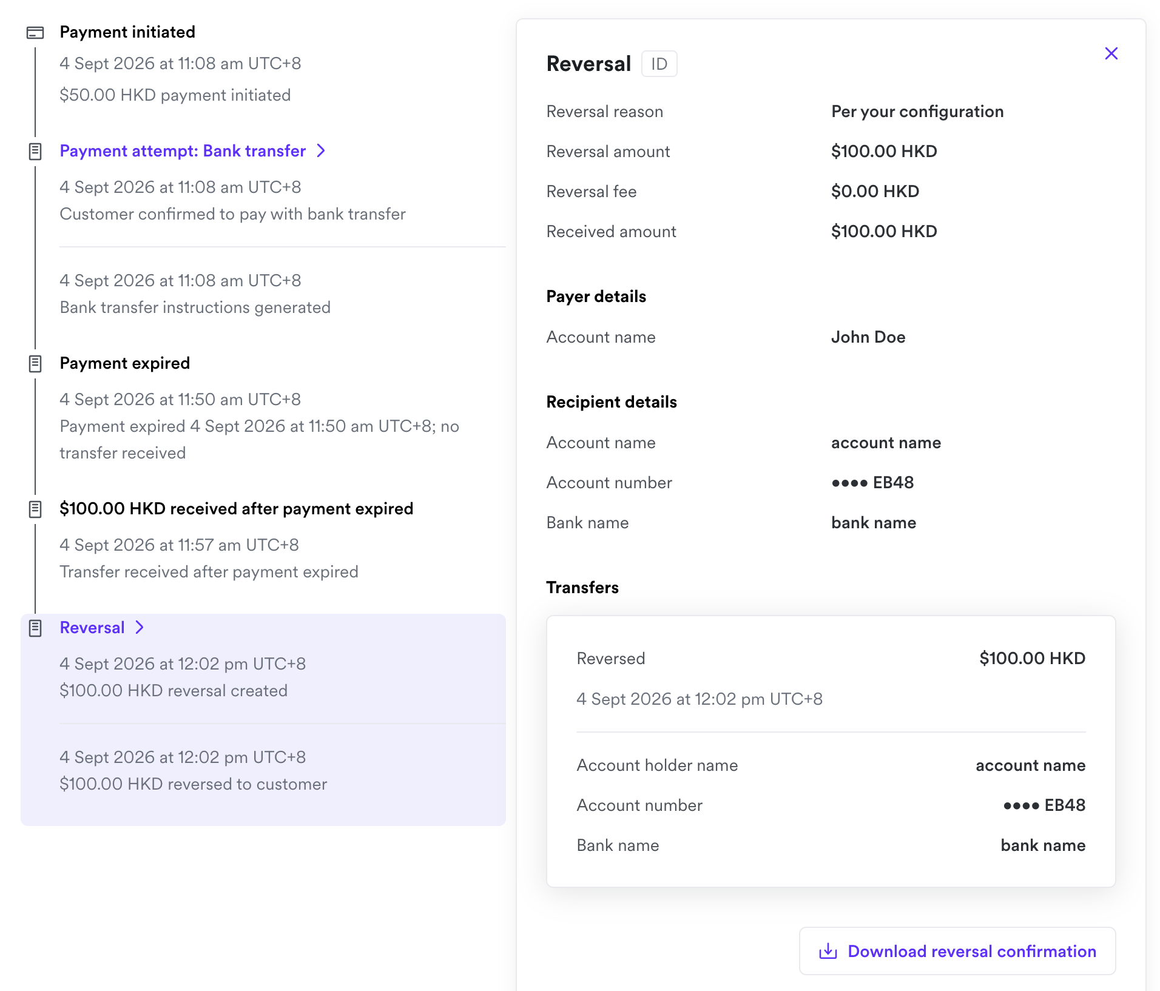Click 'Transfer received after payment expired' text

[x=209, y=572]
